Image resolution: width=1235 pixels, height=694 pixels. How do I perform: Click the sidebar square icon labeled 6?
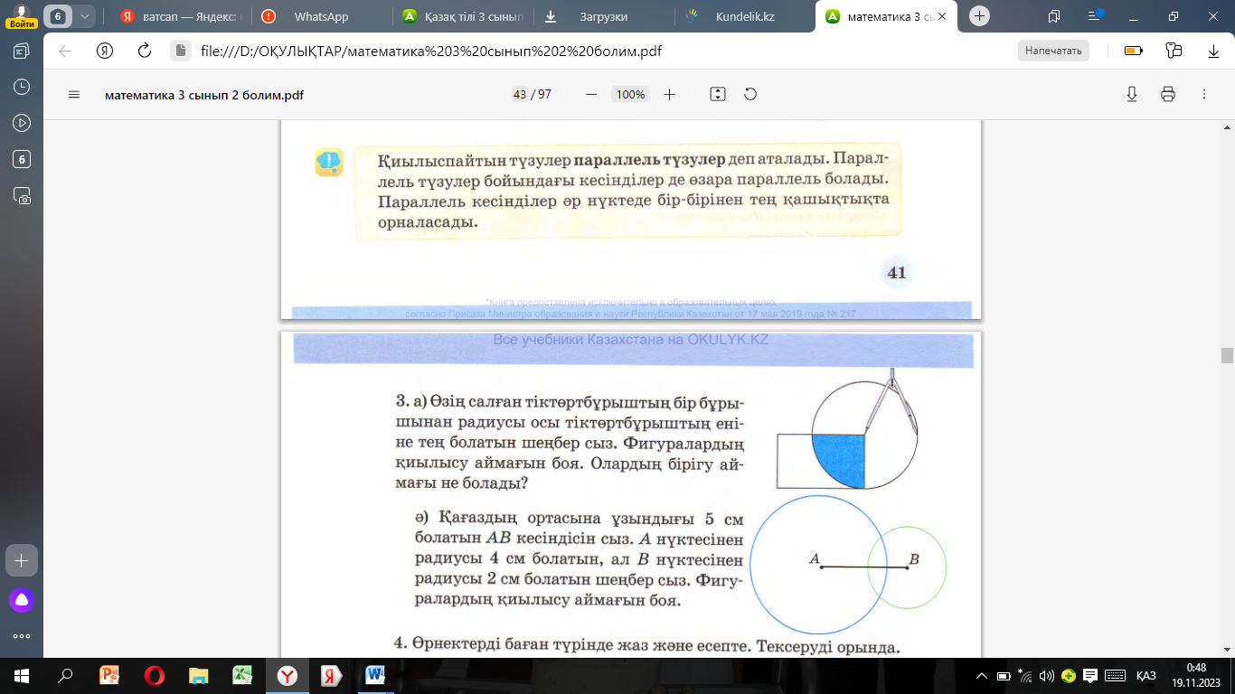tap(22, 159)
